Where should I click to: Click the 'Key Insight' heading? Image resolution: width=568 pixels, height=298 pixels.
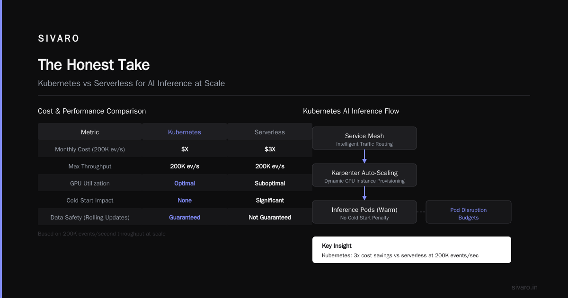coord(337,246)
